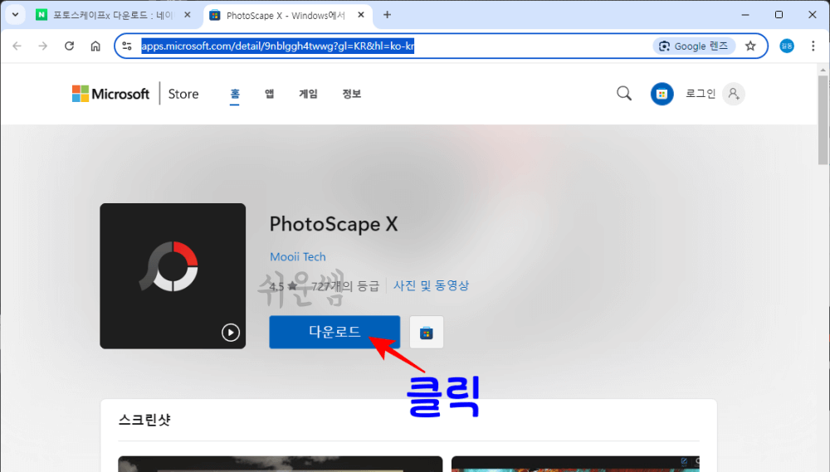Click the 4.5 star rating

pos(283,286)
